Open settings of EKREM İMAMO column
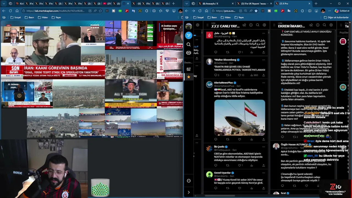352x198 pixels. tap(331, 25)
